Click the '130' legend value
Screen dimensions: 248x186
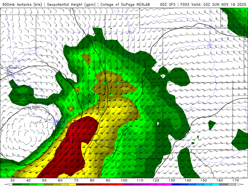point(172,180)
